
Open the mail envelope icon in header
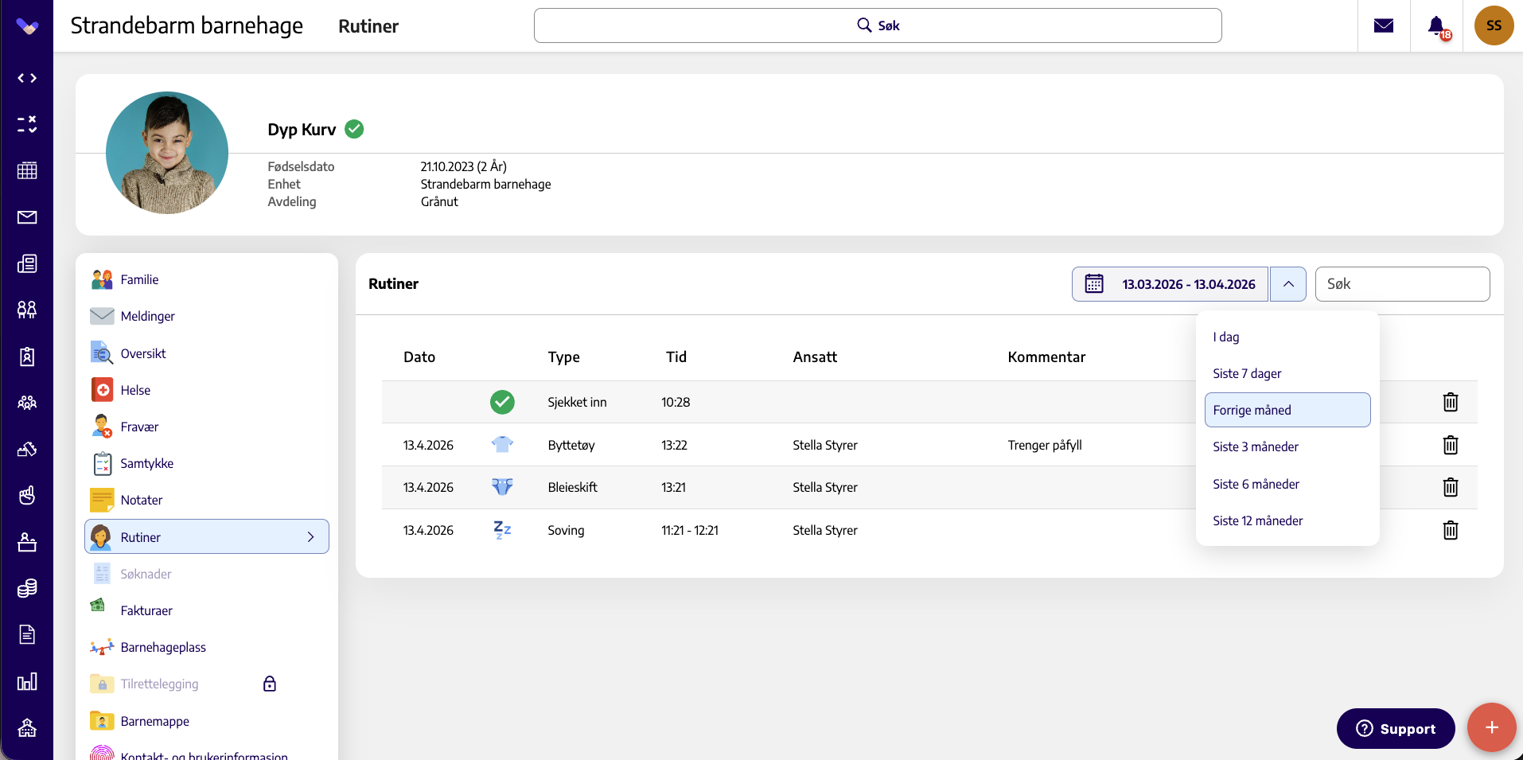(1384, 25)
